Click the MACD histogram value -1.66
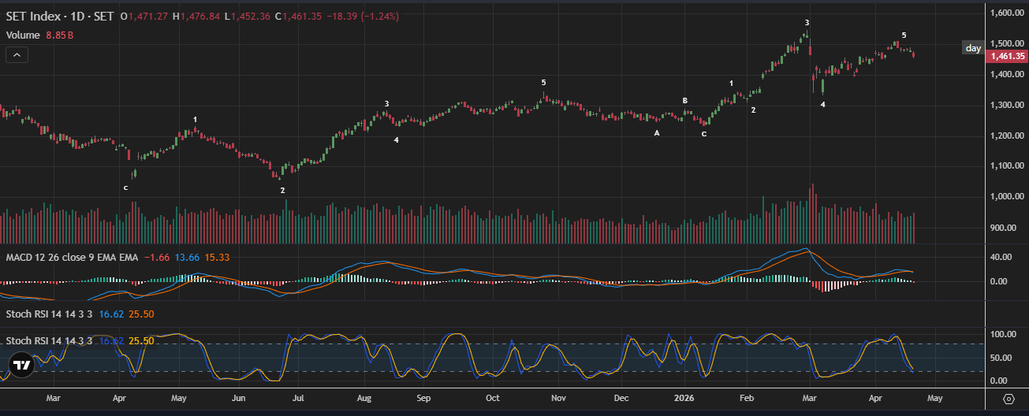 coord(158,257)
